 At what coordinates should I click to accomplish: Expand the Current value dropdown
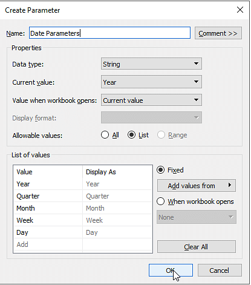pos(151,82)
